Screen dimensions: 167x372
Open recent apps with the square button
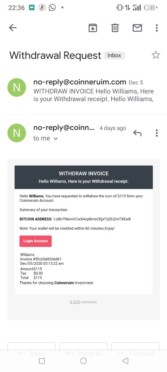click(42, 361)
